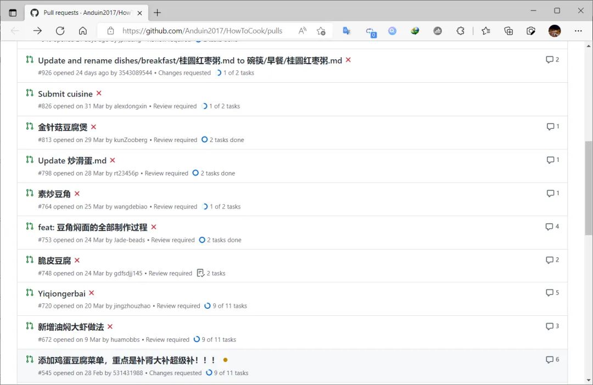Open the 金针菇豆腐煲 pull request

63,127
